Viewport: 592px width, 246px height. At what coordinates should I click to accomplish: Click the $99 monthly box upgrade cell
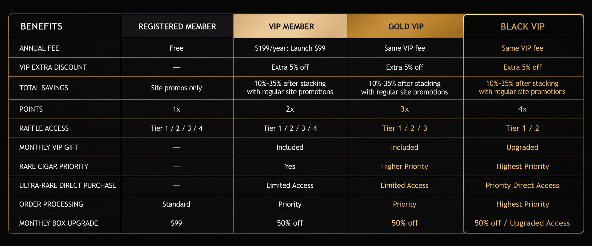tap(177, 223)
